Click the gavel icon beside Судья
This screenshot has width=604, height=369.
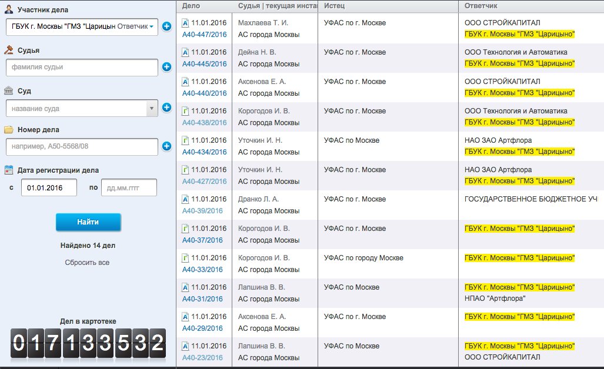[x=8, y=49]
